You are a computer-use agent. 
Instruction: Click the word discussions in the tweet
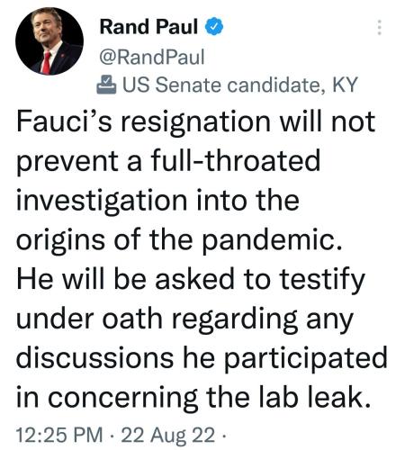pos(94,357)
